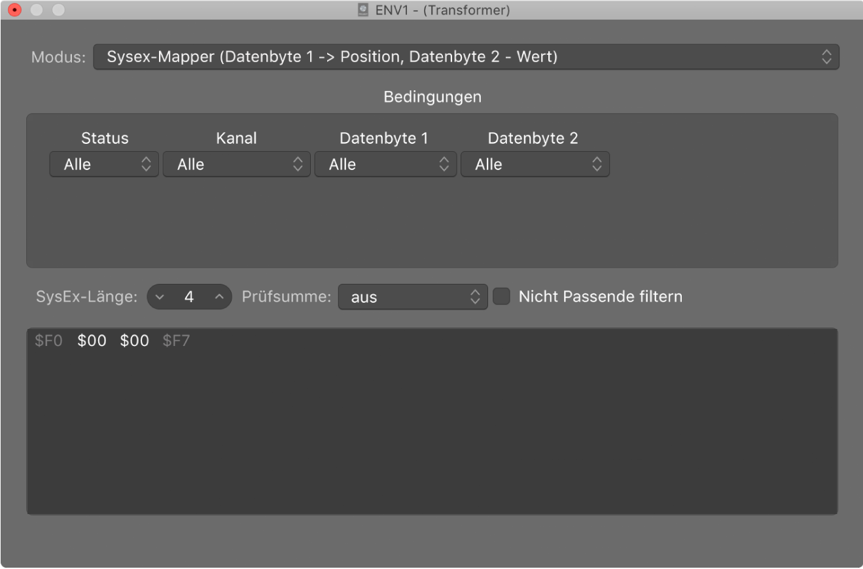
Task: Edit the first $00 data byte
Action: [91, 340]
